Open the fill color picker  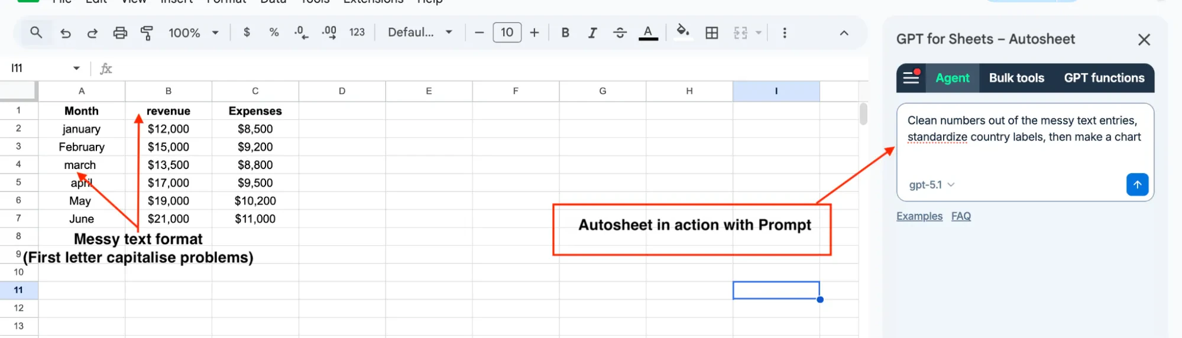683,32
